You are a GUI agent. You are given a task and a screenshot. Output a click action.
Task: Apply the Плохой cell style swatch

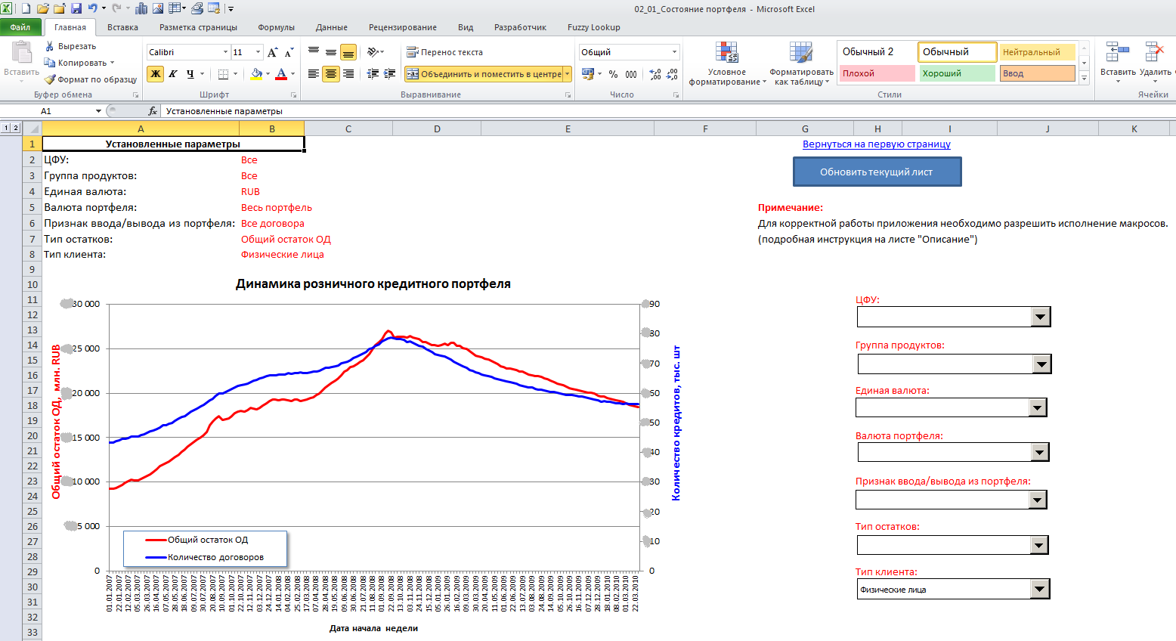876,73
